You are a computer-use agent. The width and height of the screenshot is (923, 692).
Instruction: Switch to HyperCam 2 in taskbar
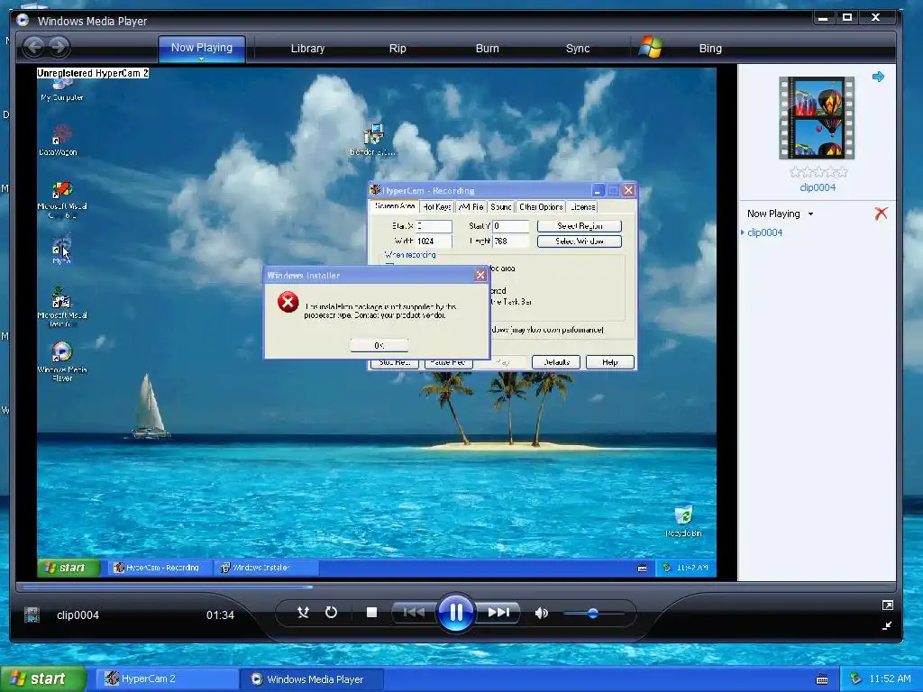pos(167,678)
